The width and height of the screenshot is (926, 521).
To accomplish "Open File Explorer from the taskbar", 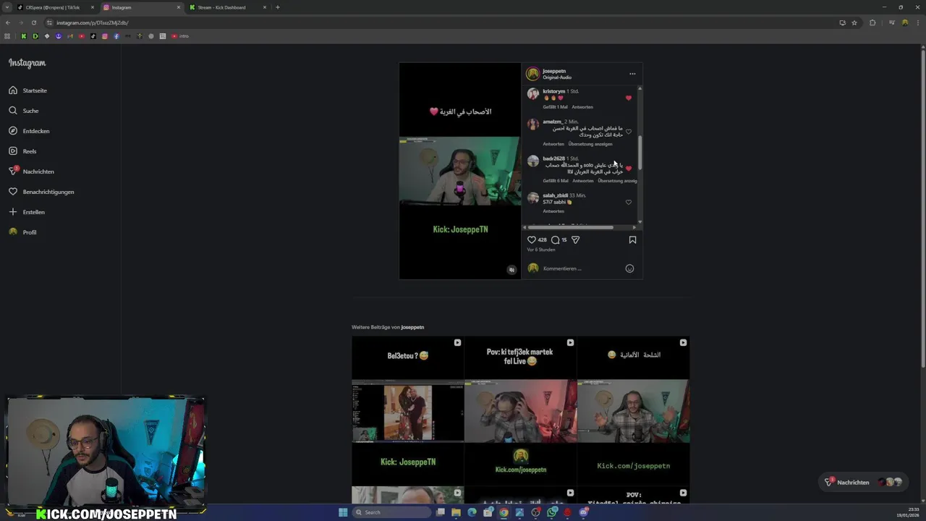I will point(456,512).
